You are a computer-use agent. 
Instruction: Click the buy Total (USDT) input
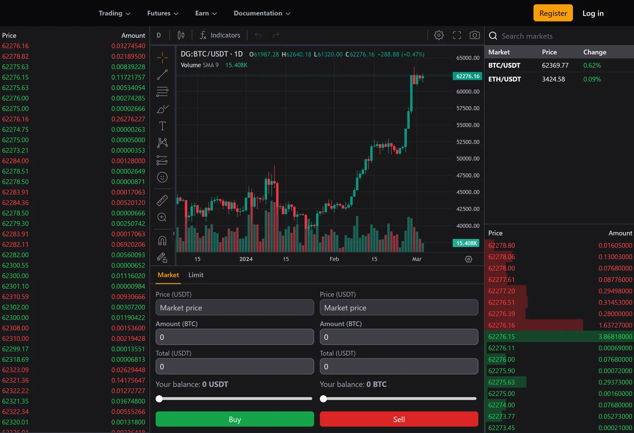coord(235,366)
